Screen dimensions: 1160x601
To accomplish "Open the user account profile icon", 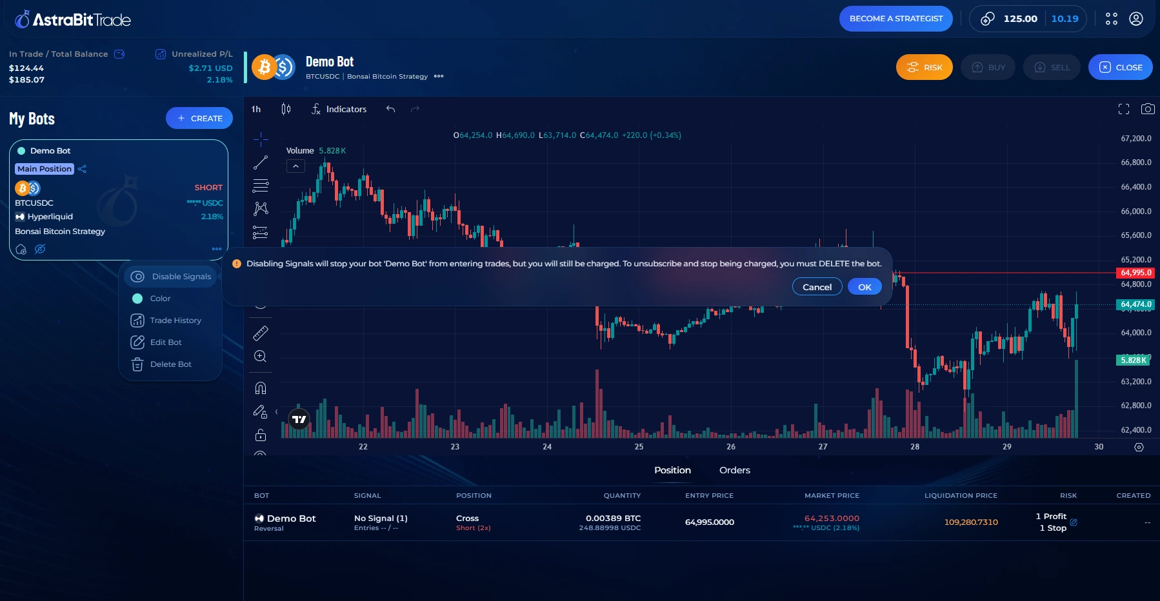I will point(1136,19).
